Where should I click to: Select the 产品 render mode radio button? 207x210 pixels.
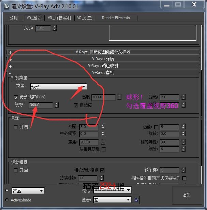pyautogui.click(x=7, y=190)
